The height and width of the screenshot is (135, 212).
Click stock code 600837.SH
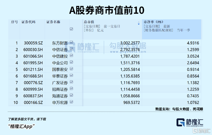click(33, 96)
